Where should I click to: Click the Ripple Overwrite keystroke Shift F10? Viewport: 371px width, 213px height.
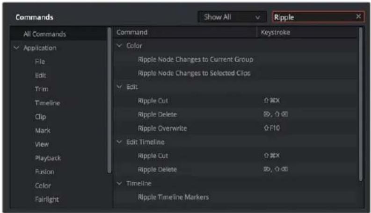point(272,128)
